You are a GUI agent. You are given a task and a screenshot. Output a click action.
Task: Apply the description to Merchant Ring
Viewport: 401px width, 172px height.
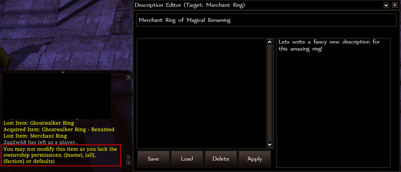[255, 159]
